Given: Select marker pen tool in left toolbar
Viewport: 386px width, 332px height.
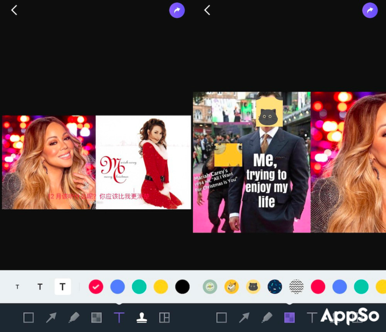Looking at the screenshot, I should [x=74, y=318].
